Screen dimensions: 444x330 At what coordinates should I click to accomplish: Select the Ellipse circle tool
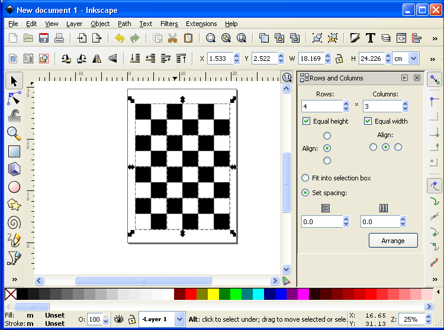point(14,187)
